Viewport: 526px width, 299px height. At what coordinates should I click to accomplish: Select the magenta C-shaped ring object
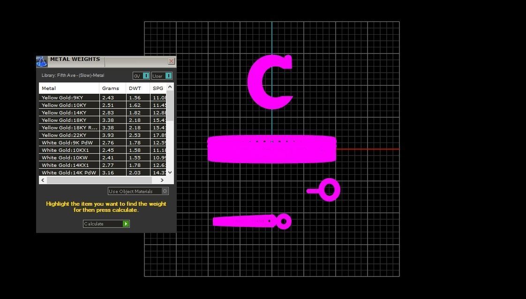coord(255,82)
